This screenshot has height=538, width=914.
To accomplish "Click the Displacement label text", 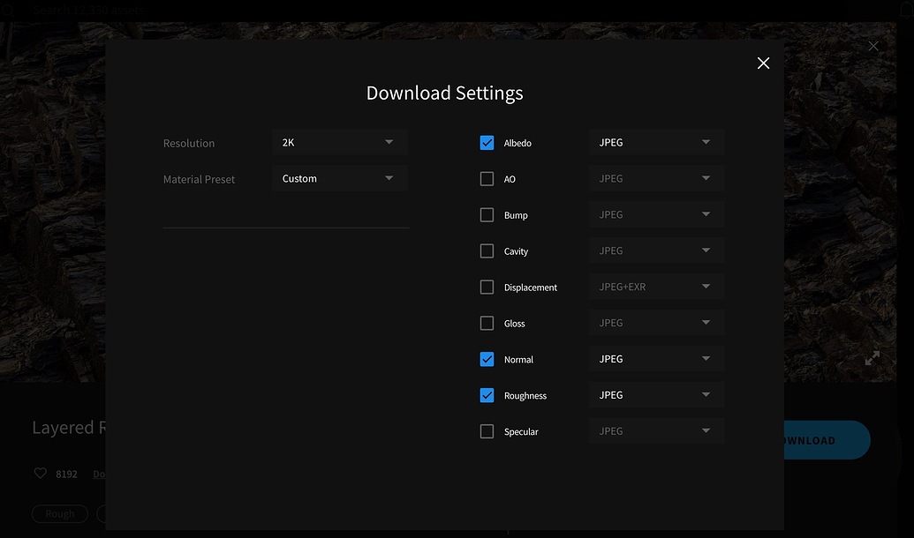I will pos(531,288).
